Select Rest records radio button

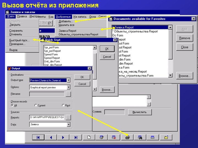[63, 105]
